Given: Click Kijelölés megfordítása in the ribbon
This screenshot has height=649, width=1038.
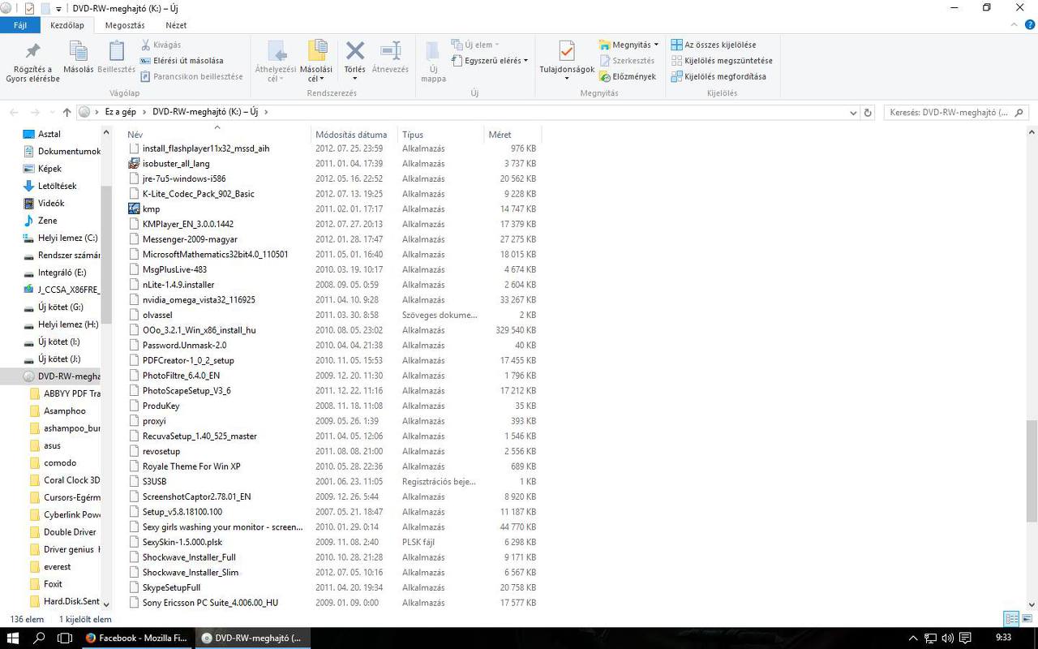Looking at the screenshot, I should (x=718, y=76).
